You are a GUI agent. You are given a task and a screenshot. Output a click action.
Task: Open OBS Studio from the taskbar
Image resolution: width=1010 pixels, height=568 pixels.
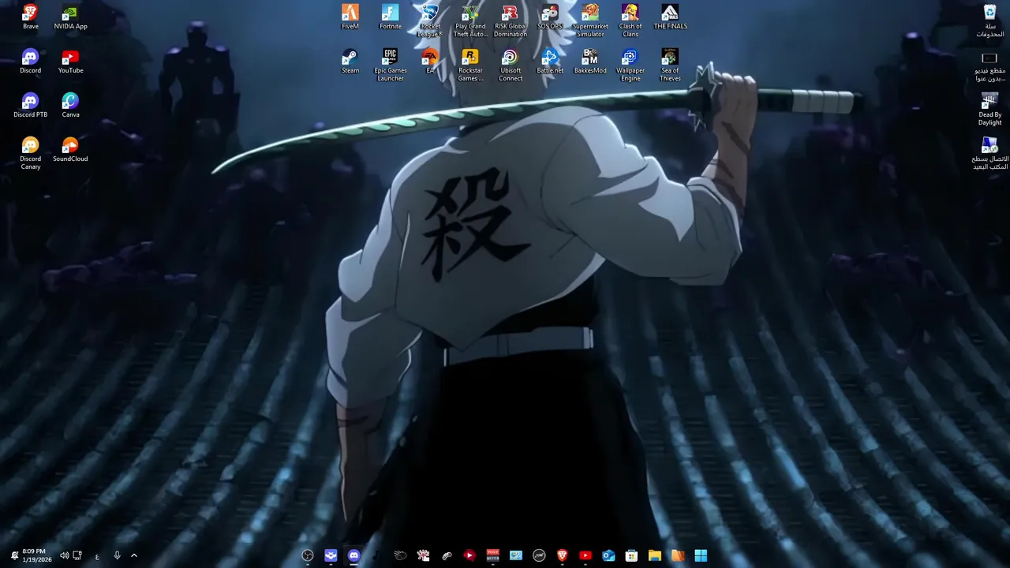click(308, 556)
